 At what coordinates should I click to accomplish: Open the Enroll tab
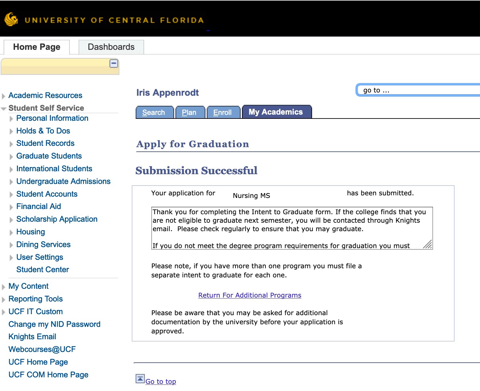(223, 112)
